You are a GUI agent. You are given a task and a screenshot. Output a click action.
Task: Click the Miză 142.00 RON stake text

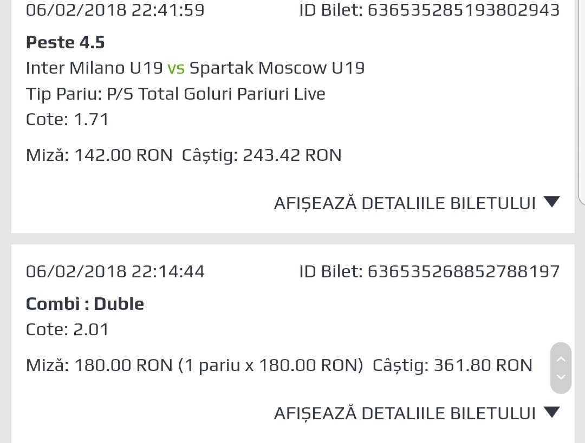tap(99, 155)
